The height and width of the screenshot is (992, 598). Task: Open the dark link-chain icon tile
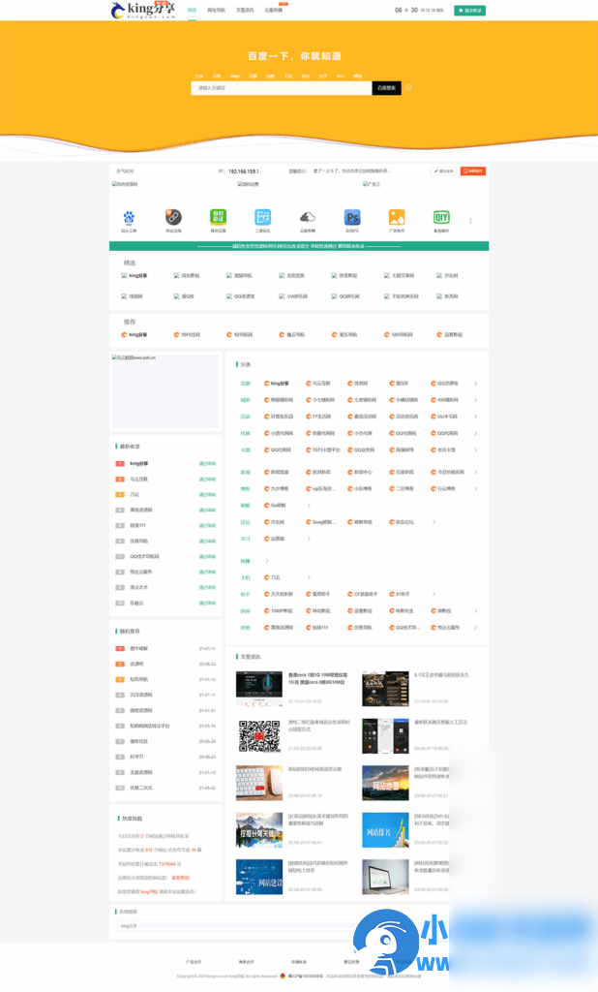tap(173, 218)
